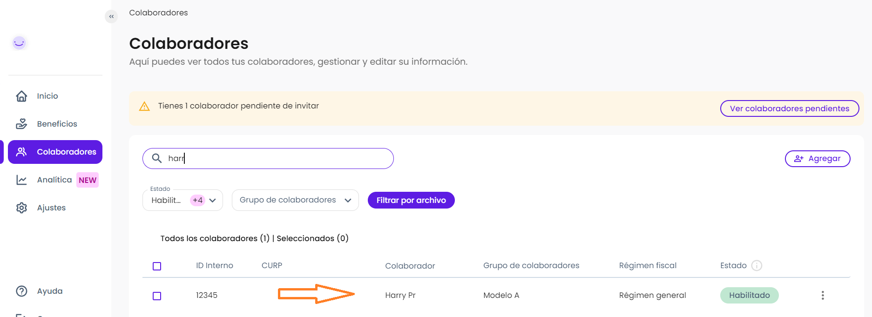
Task: Click the warning triangle alert icon
Action: (x=144, y=107)
